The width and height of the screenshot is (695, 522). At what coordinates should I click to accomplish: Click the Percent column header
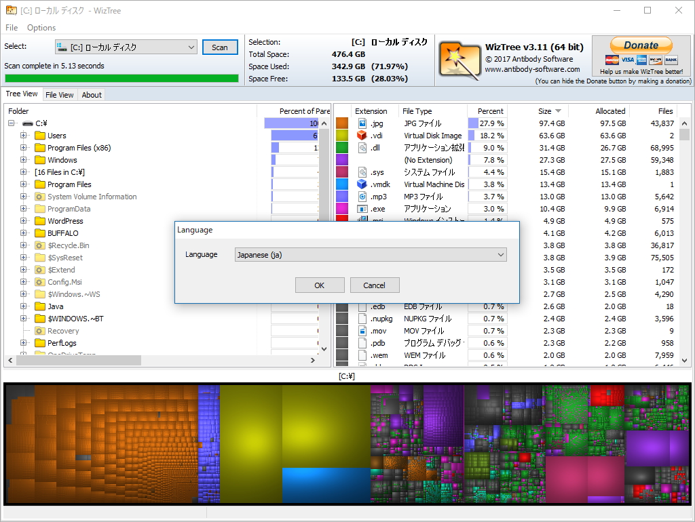click(487, 111)
